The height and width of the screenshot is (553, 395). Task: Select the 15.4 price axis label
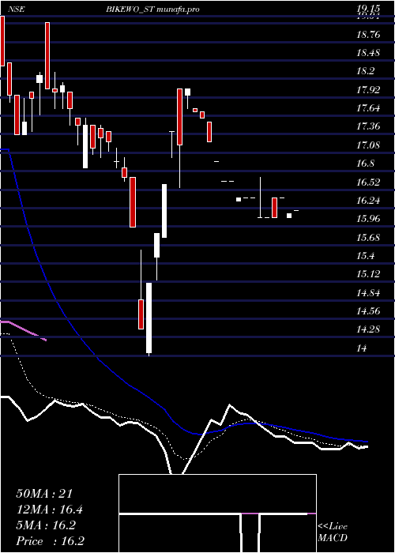365,256
